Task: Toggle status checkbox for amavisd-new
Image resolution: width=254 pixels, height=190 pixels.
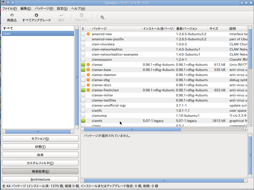Action: [83, 34]
